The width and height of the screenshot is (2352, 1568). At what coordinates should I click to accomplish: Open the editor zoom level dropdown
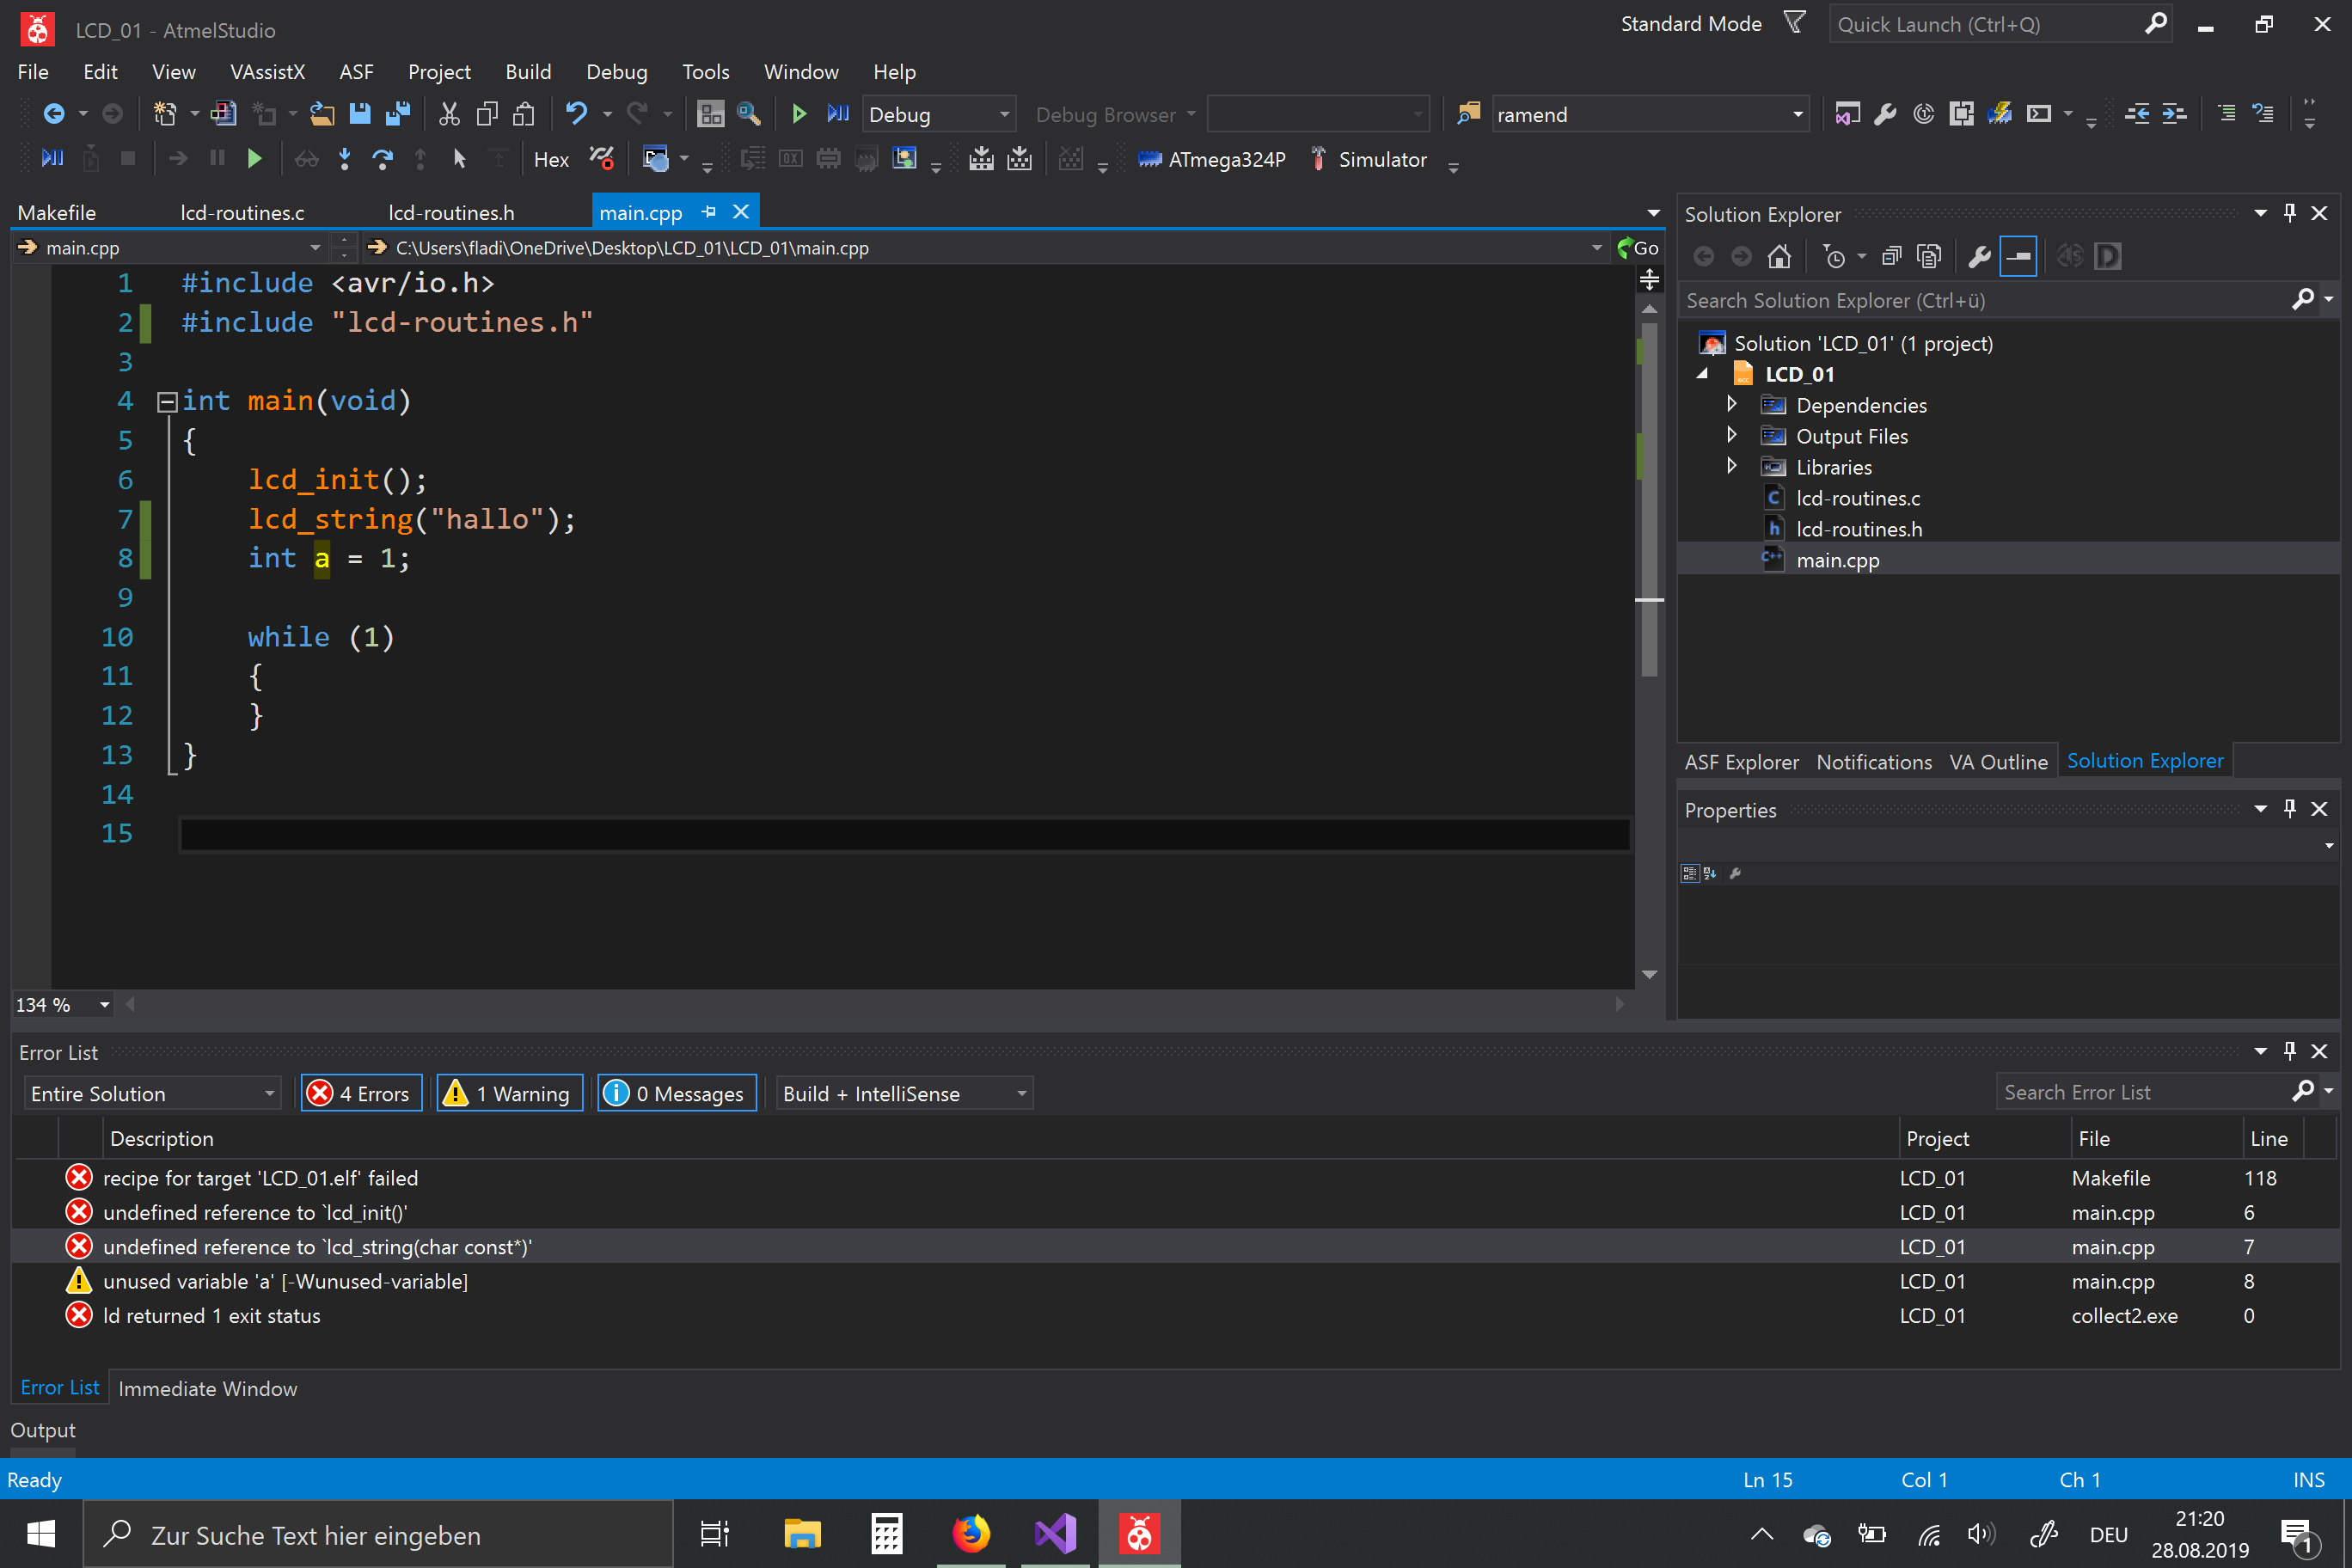[x=60, y=1004]
